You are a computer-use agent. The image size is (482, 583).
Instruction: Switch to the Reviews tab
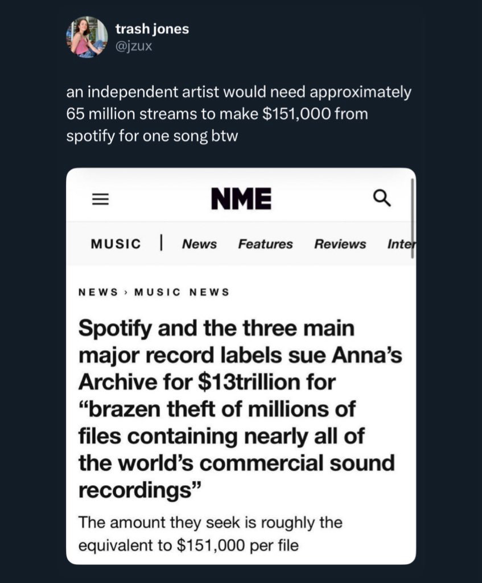click(340, 244)
